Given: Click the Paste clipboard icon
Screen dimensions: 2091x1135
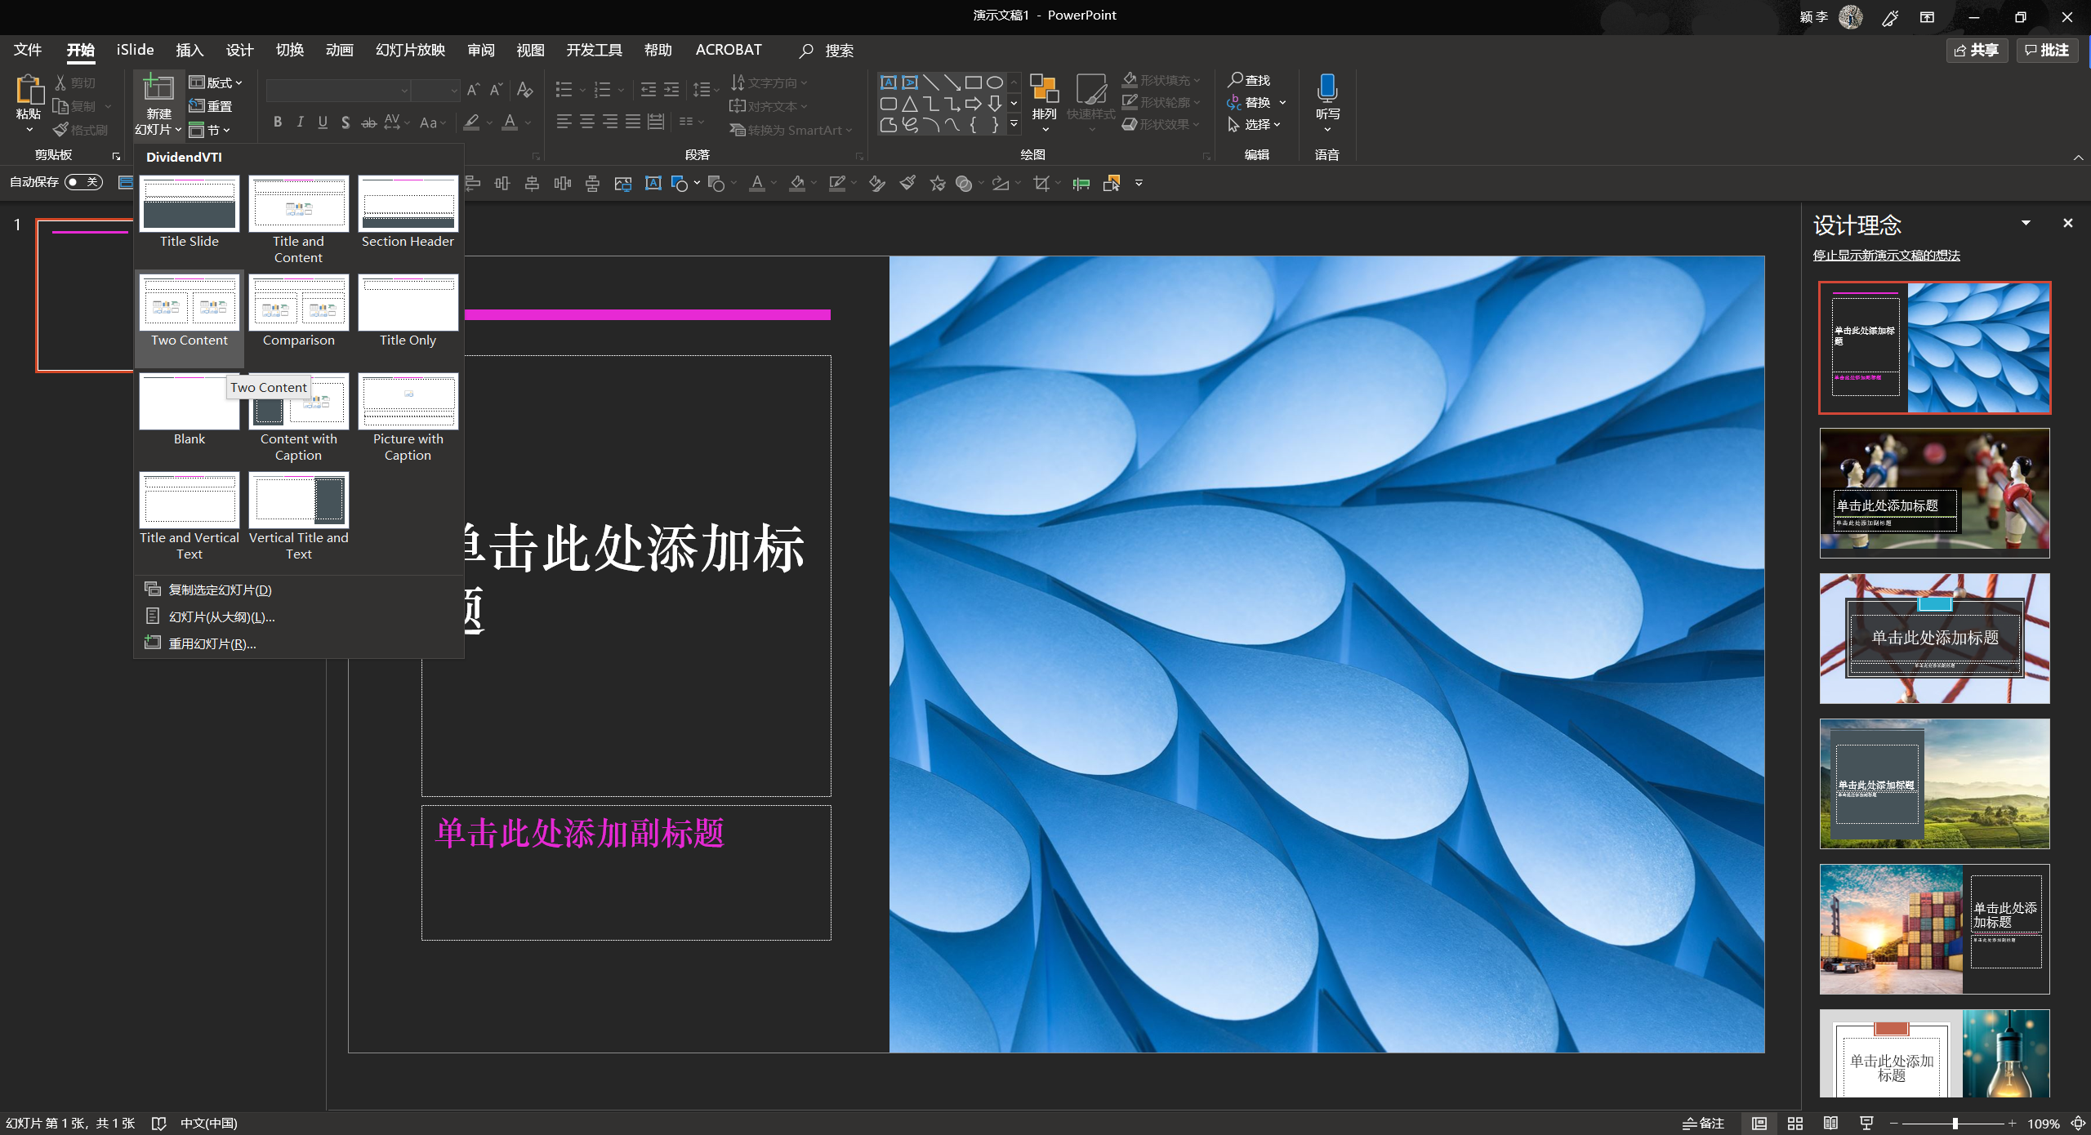Looking at the screenshot, I should click(29, 90).
